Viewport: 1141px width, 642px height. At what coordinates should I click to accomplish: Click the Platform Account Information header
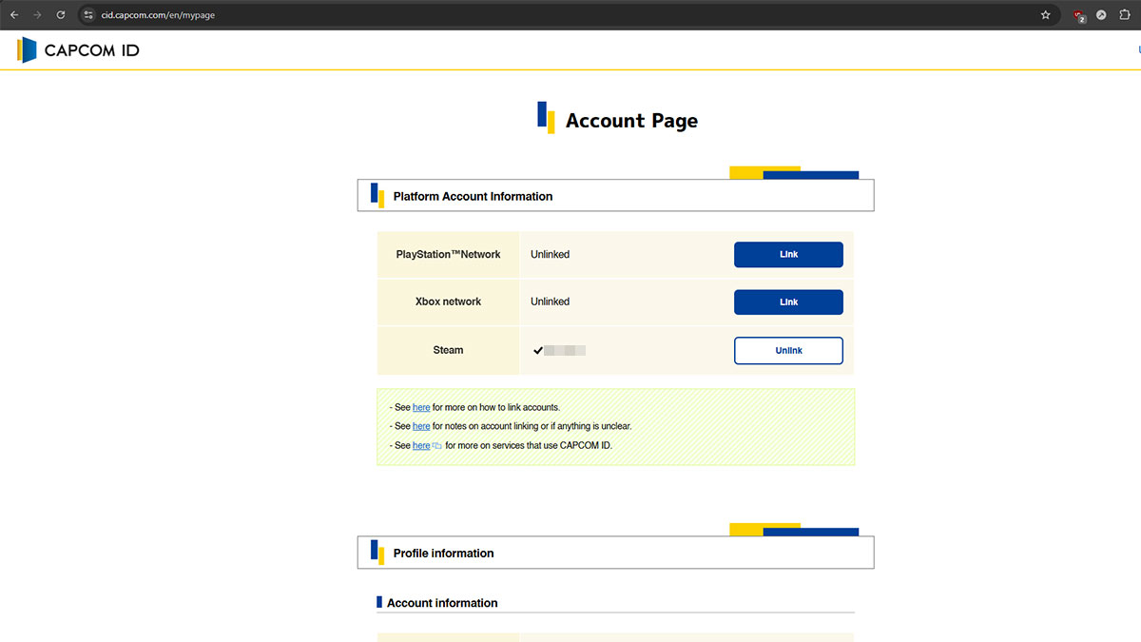tap(473, 196)
